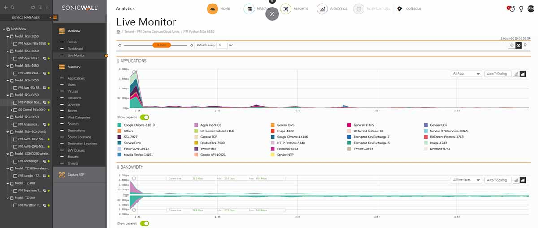Open the REPORTS section icon
Screen dimensions: 538x228
[x=286, y=9]
